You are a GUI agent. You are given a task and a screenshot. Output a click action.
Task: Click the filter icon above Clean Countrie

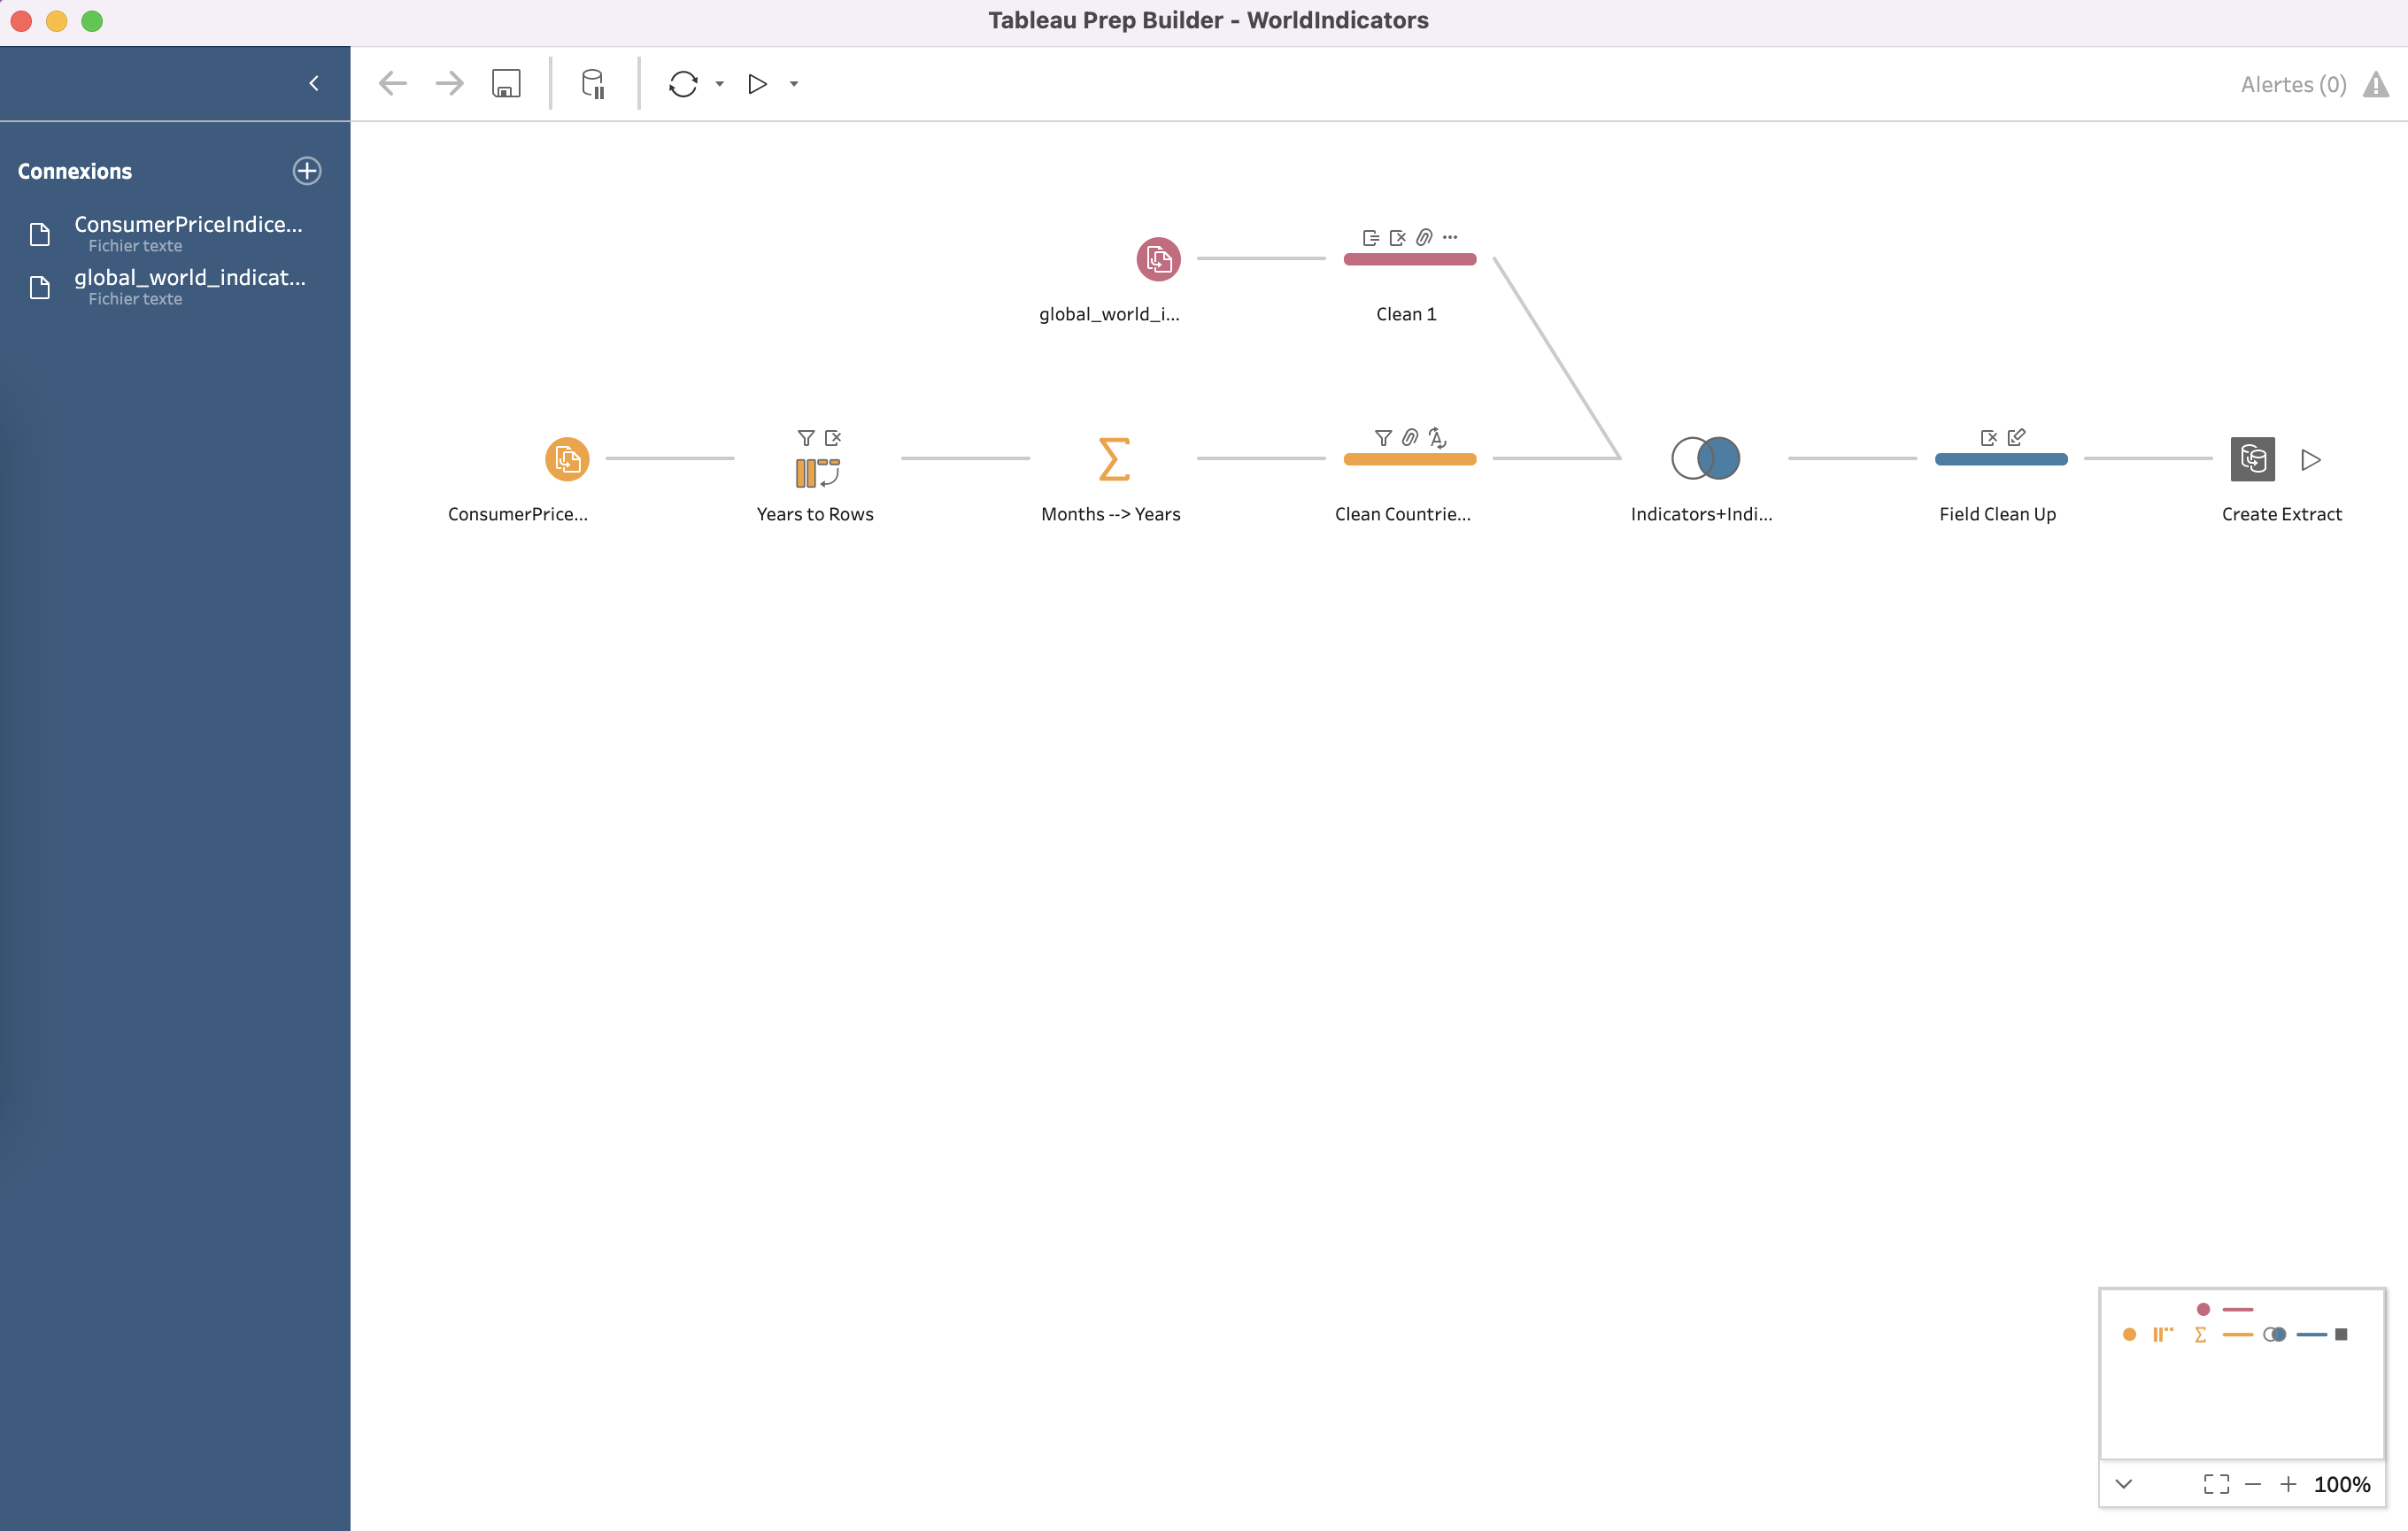coord(1383,438)
